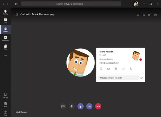Screen dimensions: 161x117
Task: Click the 'Call with Mark Hanson' title
Action: tap(34, 14)
